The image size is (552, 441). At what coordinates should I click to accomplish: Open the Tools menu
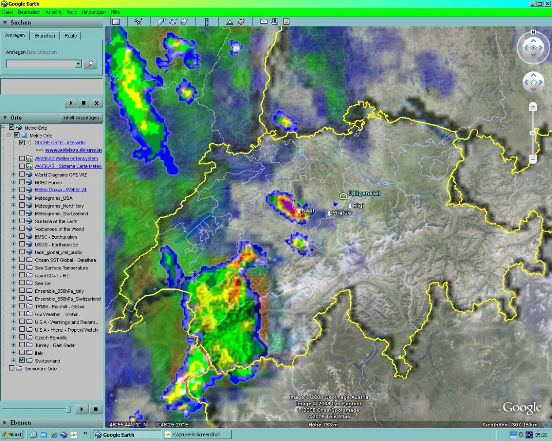click(x=72, y=12)
